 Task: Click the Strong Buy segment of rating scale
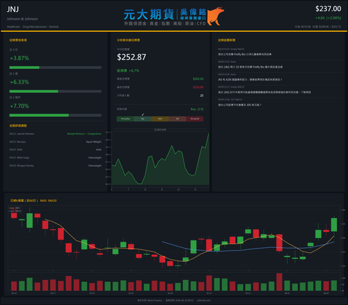[x=125, y=119]
